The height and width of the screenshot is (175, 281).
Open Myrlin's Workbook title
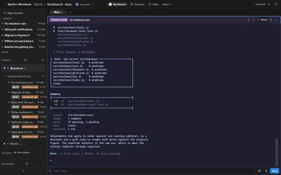pyautogui.click(x=20, y=4)
